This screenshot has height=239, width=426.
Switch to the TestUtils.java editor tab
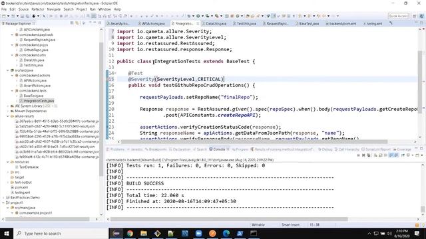coord(244,24)
